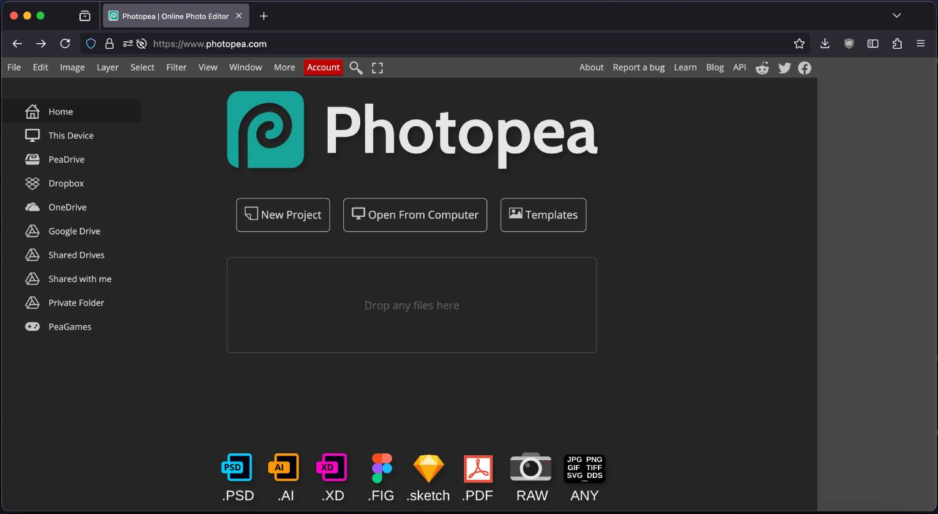938x514 pixels.
Task: Click the search magnifier icon in menu bar
Action: pos(356,68)
